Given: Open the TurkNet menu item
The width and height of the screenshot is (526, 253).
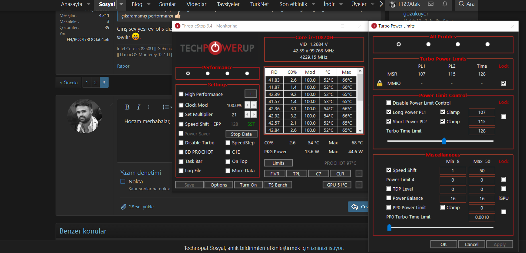Looking at the screenshot, I should (x=260, y=4).
